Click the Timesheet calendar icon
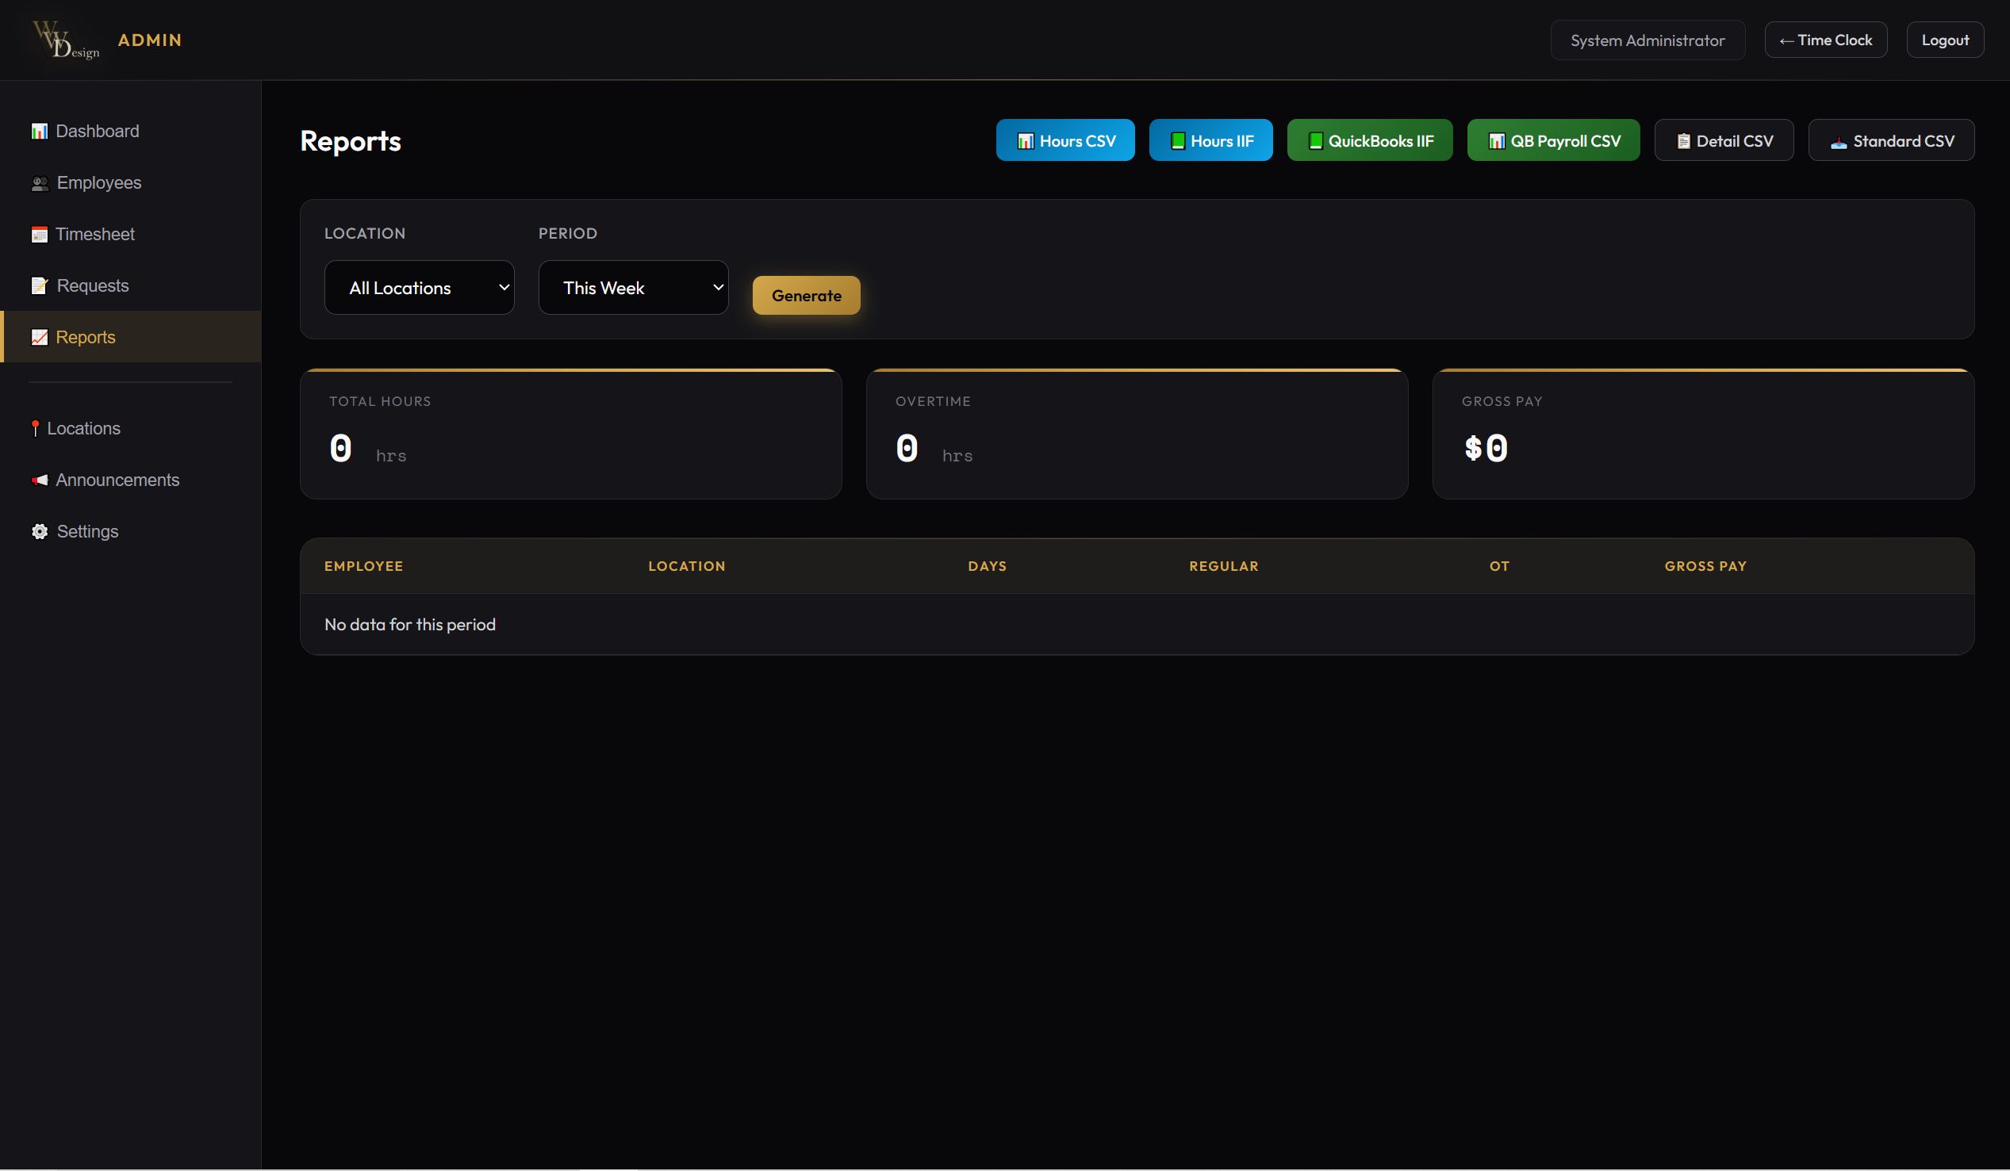The image size is (2010, 1171). (x=39, y=235)
